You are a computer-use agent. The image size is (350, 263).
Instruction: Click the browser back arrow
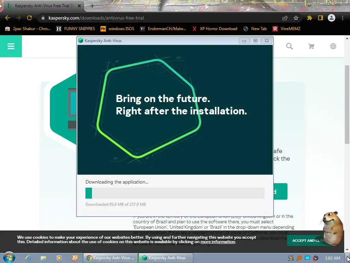[x=8, y=18]
